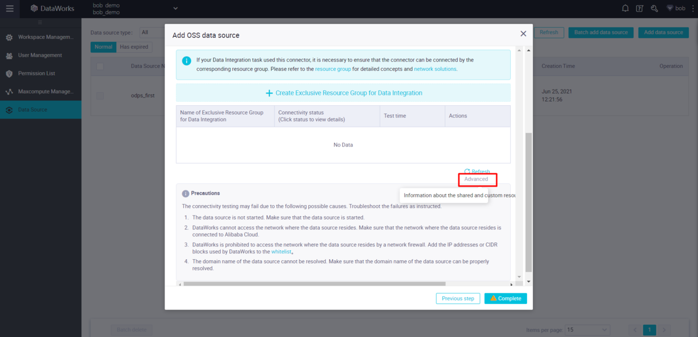Click the scrollbar down arrow
The width and height of the screenshot is (698, 337).
tap(528, 281)
